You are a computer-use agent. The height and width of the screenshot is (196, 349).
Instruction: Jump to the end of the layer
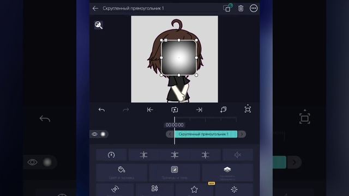click(x=199, y=109)
